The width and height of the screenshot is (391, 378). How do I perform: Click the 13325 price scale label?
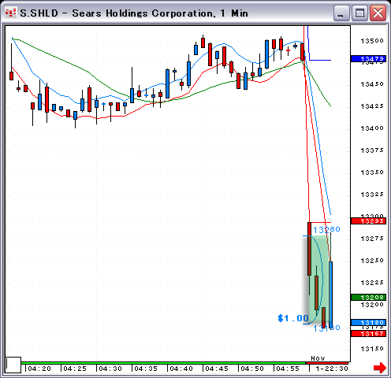tap(372, 195)
